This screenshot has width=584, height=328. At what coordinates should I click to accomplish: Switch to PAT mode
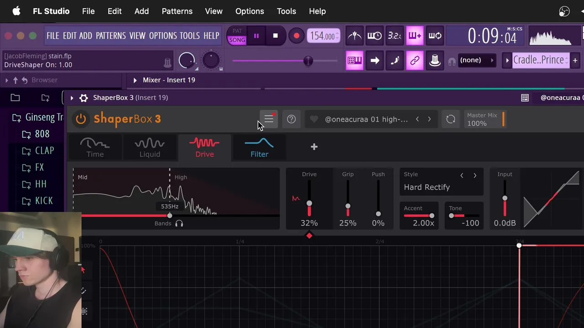[x=237, y=31]
